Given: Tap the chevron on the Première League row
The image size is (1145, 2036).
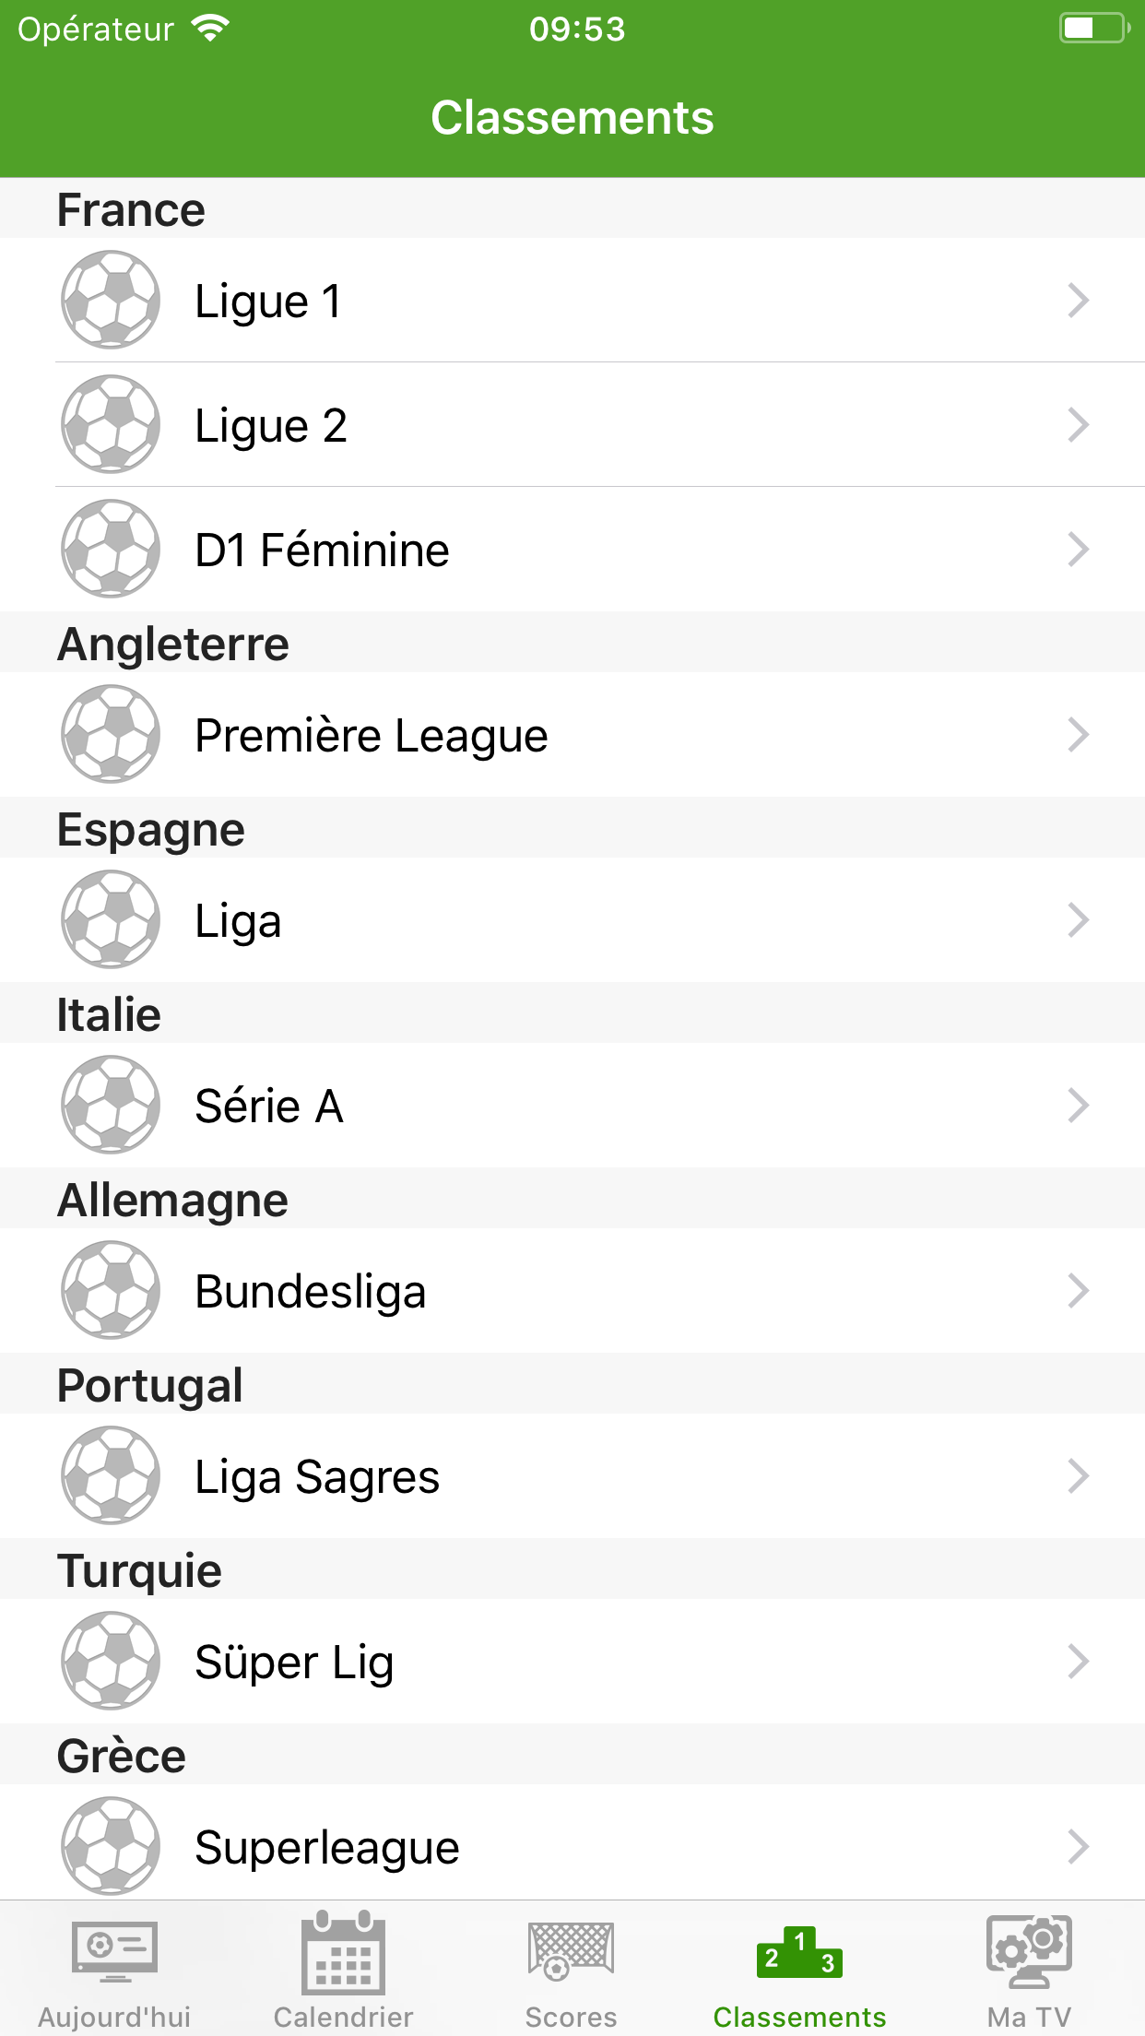Looking at the screenshot, I should tap(1078, 735).
